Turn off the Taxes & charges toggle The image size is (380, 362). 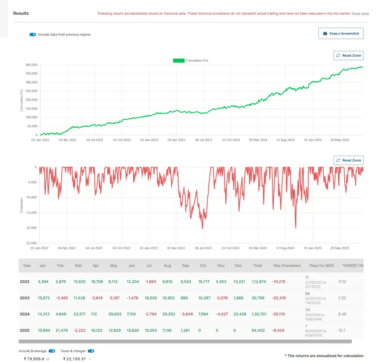tap(91, 351)
